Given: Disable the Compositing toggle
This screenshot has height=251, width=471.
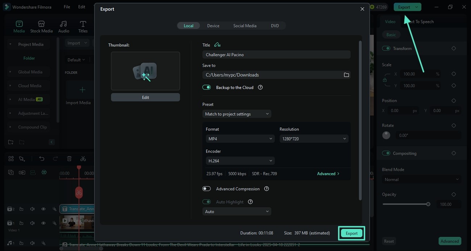Looking at the screenshot, I should [386, 153].
